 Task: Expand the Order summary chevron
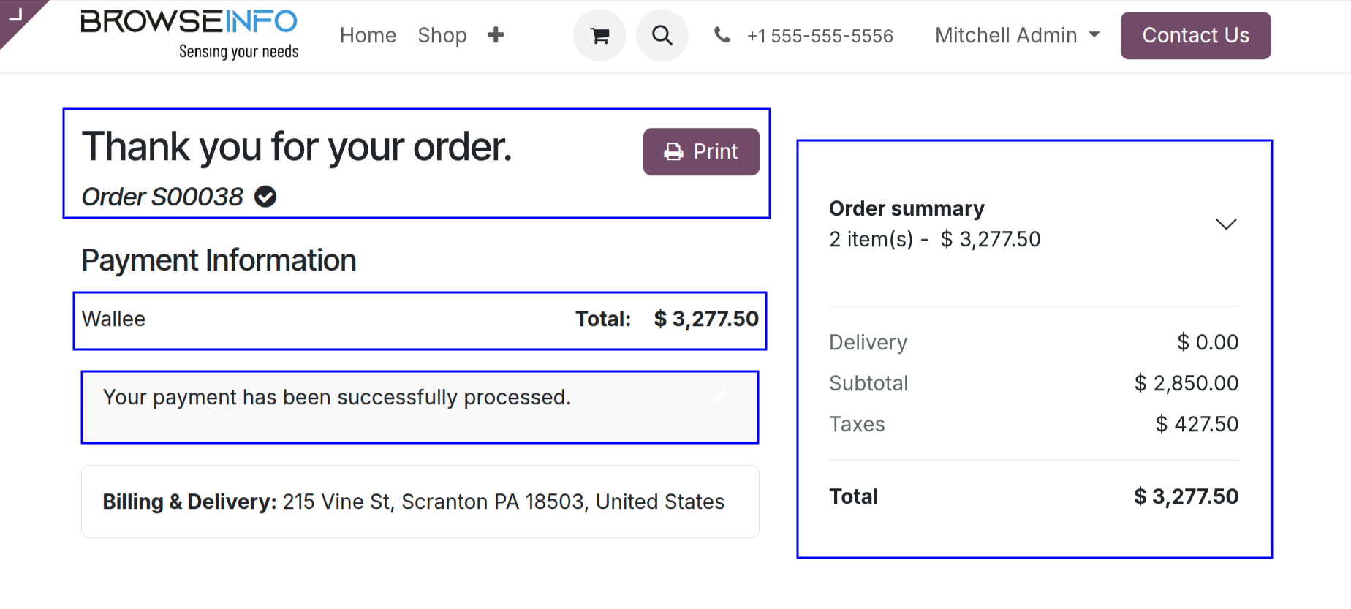(1226, 224)
